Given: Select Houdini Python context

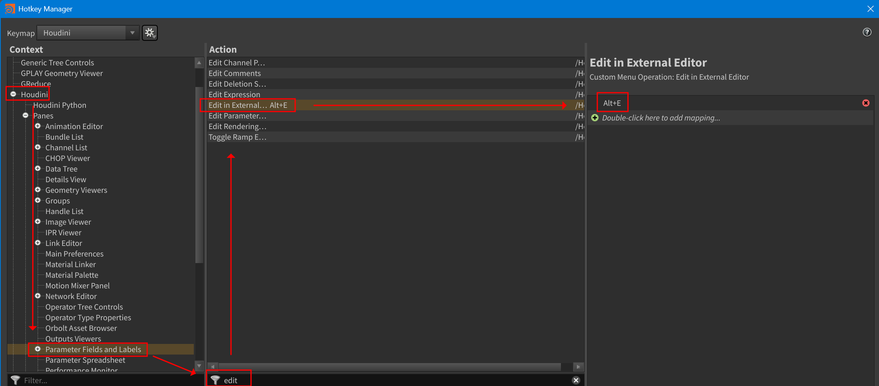Looking at the screenshot, I should point(60,105).
